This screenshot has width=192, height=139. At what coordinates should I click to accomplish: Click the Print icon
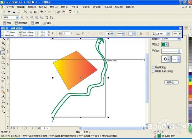click(19, 12)
